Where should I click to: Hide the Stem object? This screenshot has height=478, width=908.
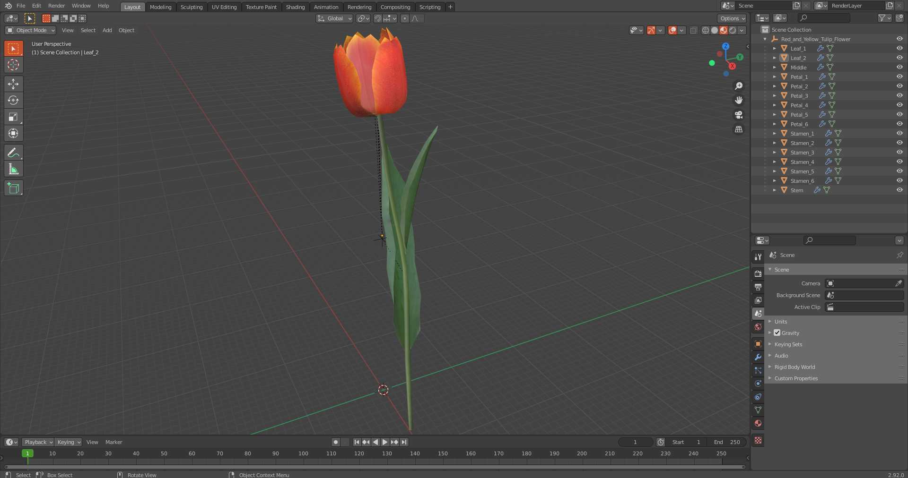click(899, 190)
